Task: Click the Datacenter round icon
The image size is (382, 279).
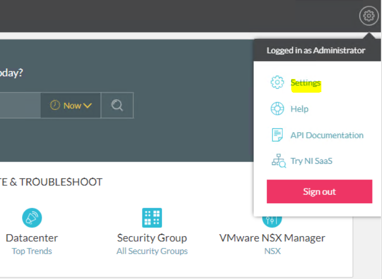Action: click(x=32, y=218)
